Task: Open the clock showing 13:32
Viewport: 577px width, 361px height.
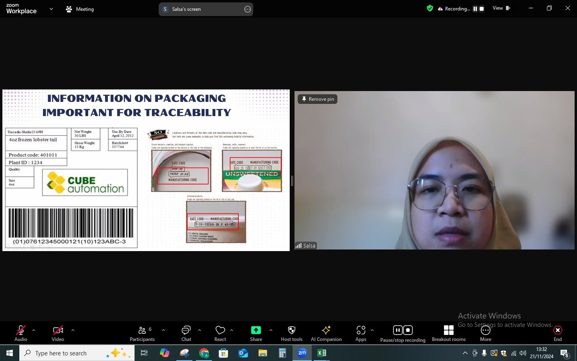Action: [542, 353]
